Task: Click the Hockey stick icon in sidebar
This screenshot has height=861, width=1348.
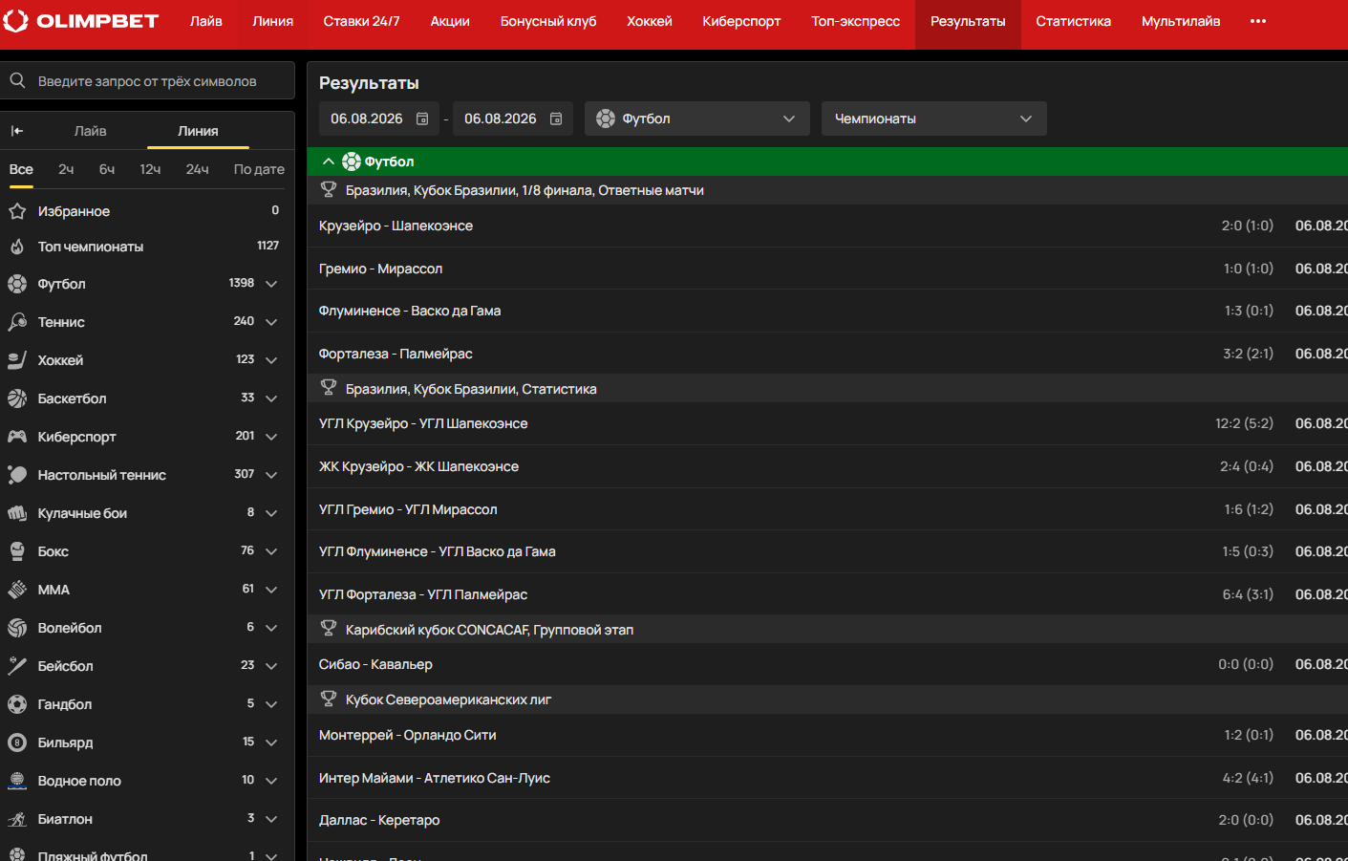Action: 17,360
